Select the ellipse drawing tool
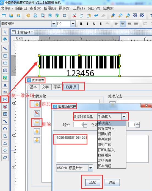Screen dimensions: 152x191 point(5,63)
